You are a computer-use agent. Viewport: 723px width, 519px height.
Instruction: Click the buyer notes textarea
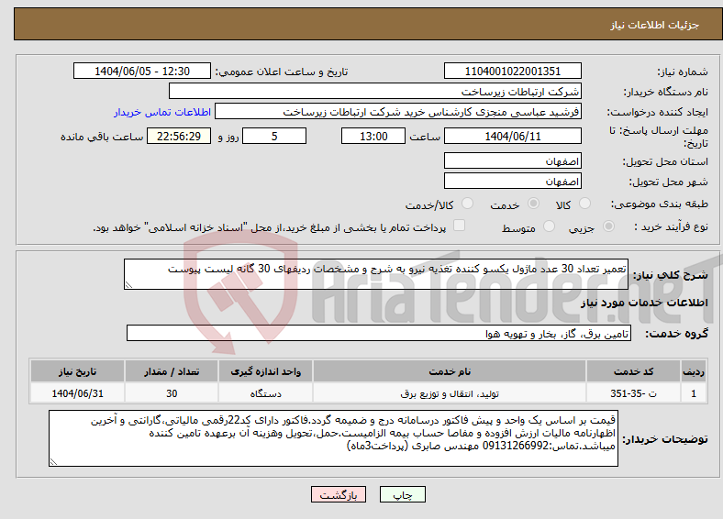tap(333, 438)
